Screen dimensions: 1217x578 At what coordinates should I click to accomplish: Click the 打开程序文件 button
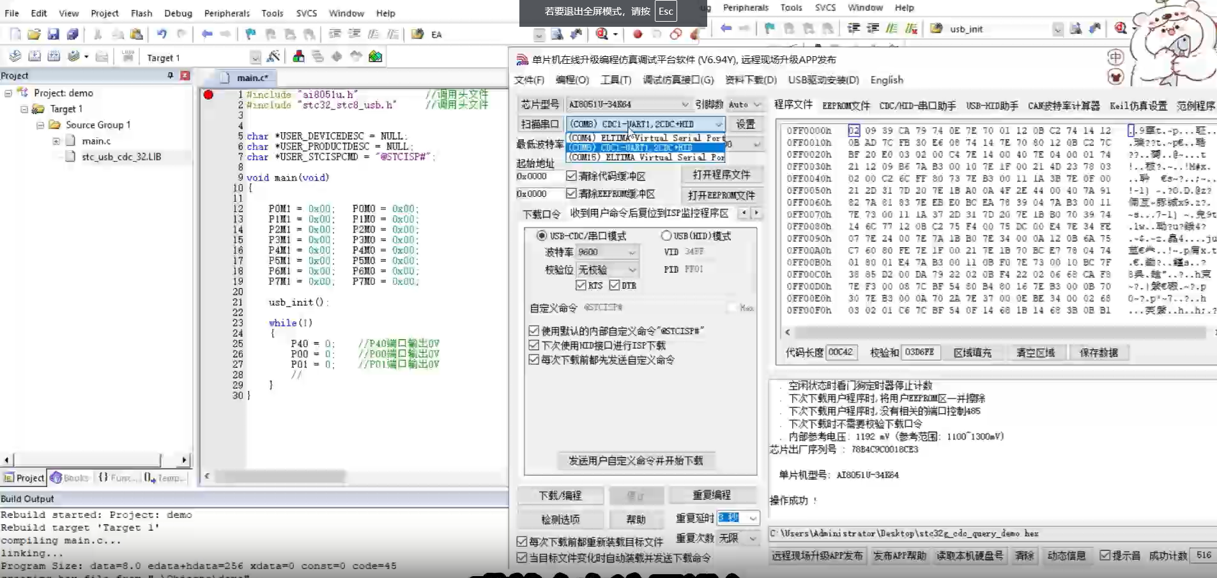[721, 175]
